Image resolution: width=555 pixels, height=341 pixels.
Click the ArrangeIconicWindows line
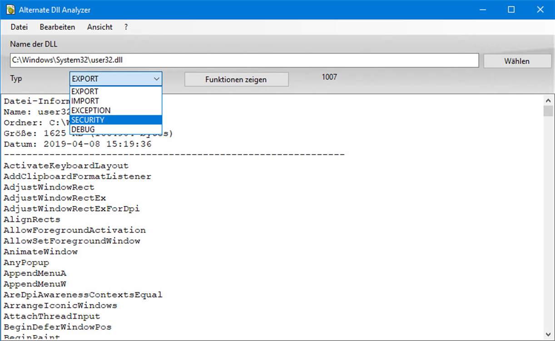click(60, 306)
